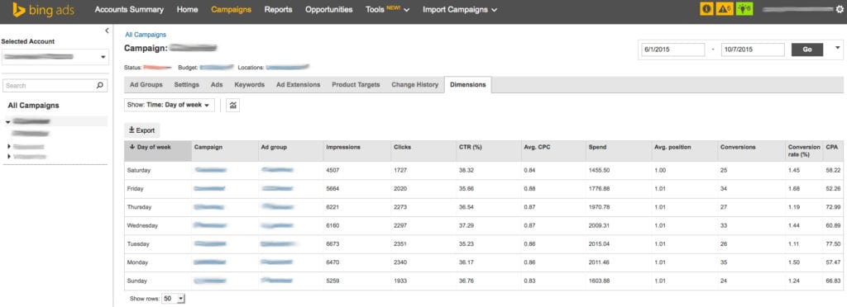Open the All Campaigns breadcrumb link

[146, 35]
